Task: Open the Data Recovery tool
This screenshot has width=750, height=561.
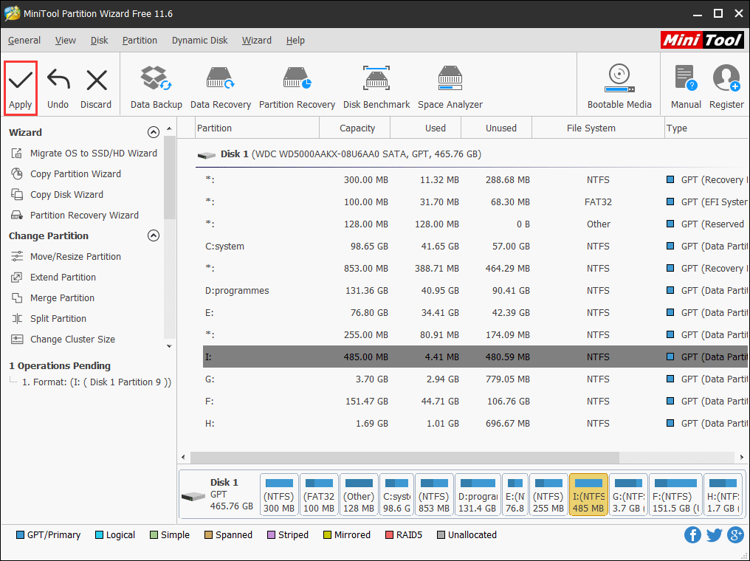Action: 220,85
